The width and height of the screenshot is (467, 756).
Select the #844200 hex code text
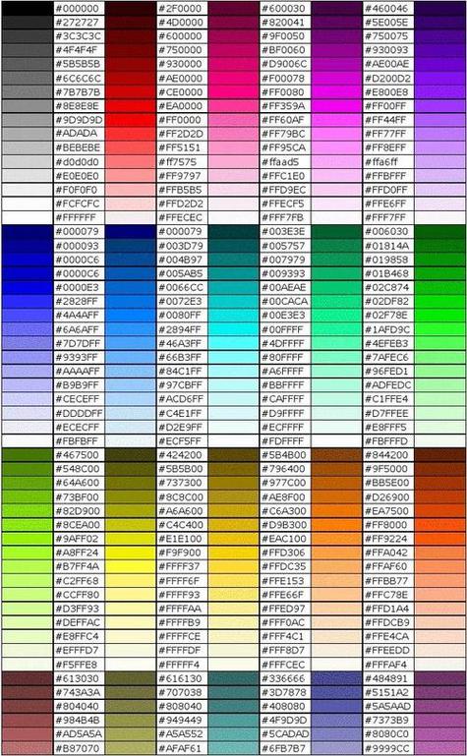click(386, 454)
